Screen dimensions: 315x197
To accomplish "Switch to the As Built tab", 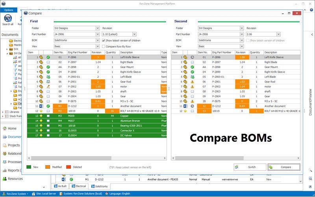I will click(x=60, y=186).
